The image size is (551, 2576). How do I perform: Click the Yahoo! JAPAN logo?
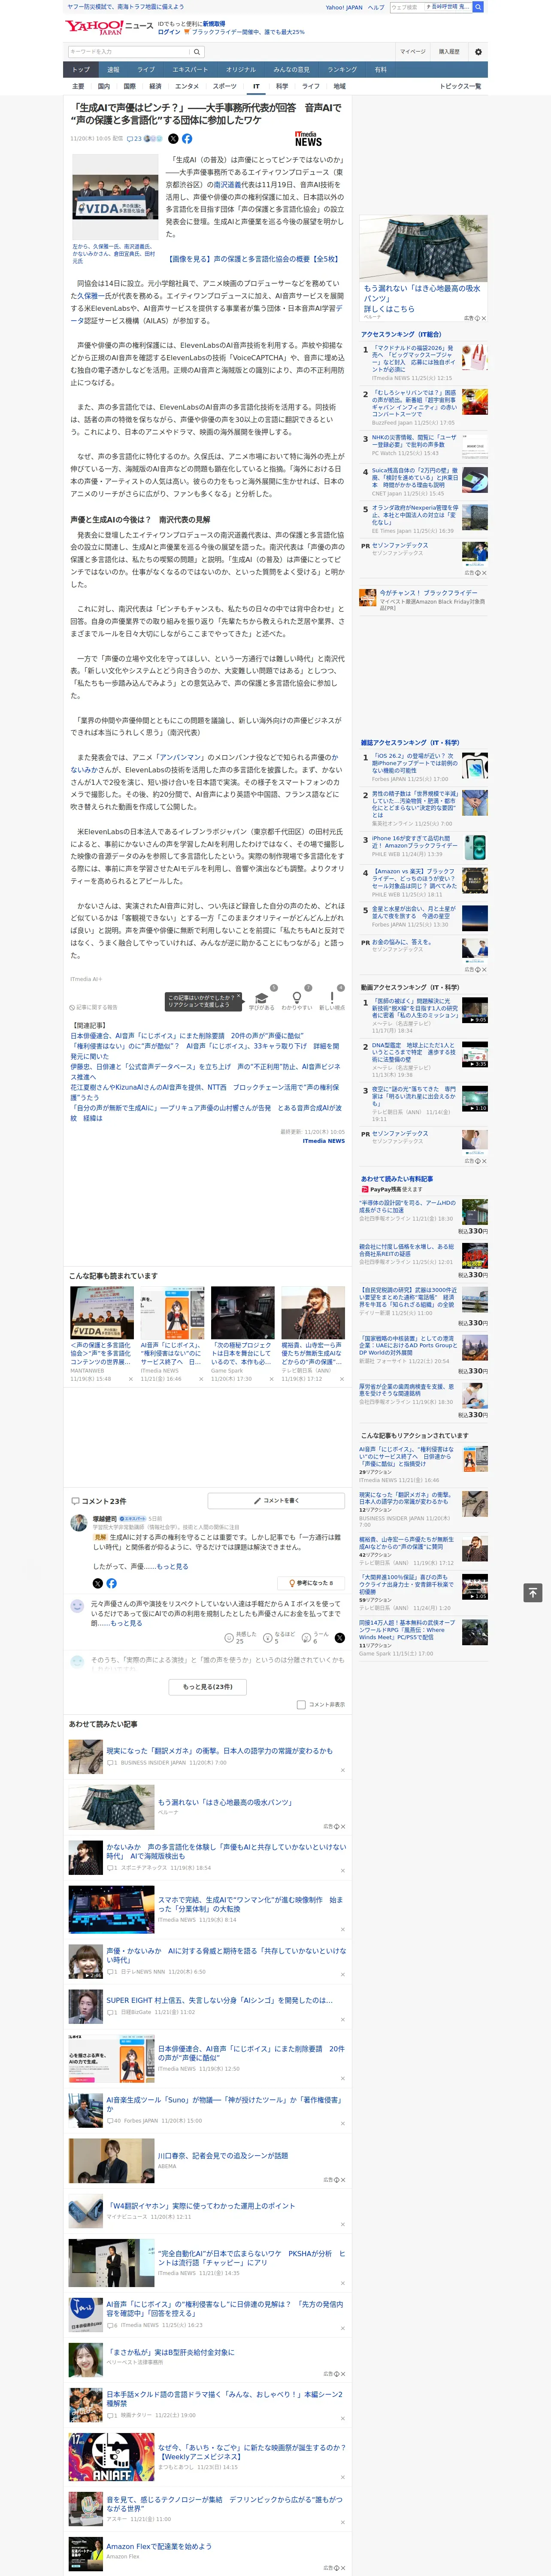[95, 27]
